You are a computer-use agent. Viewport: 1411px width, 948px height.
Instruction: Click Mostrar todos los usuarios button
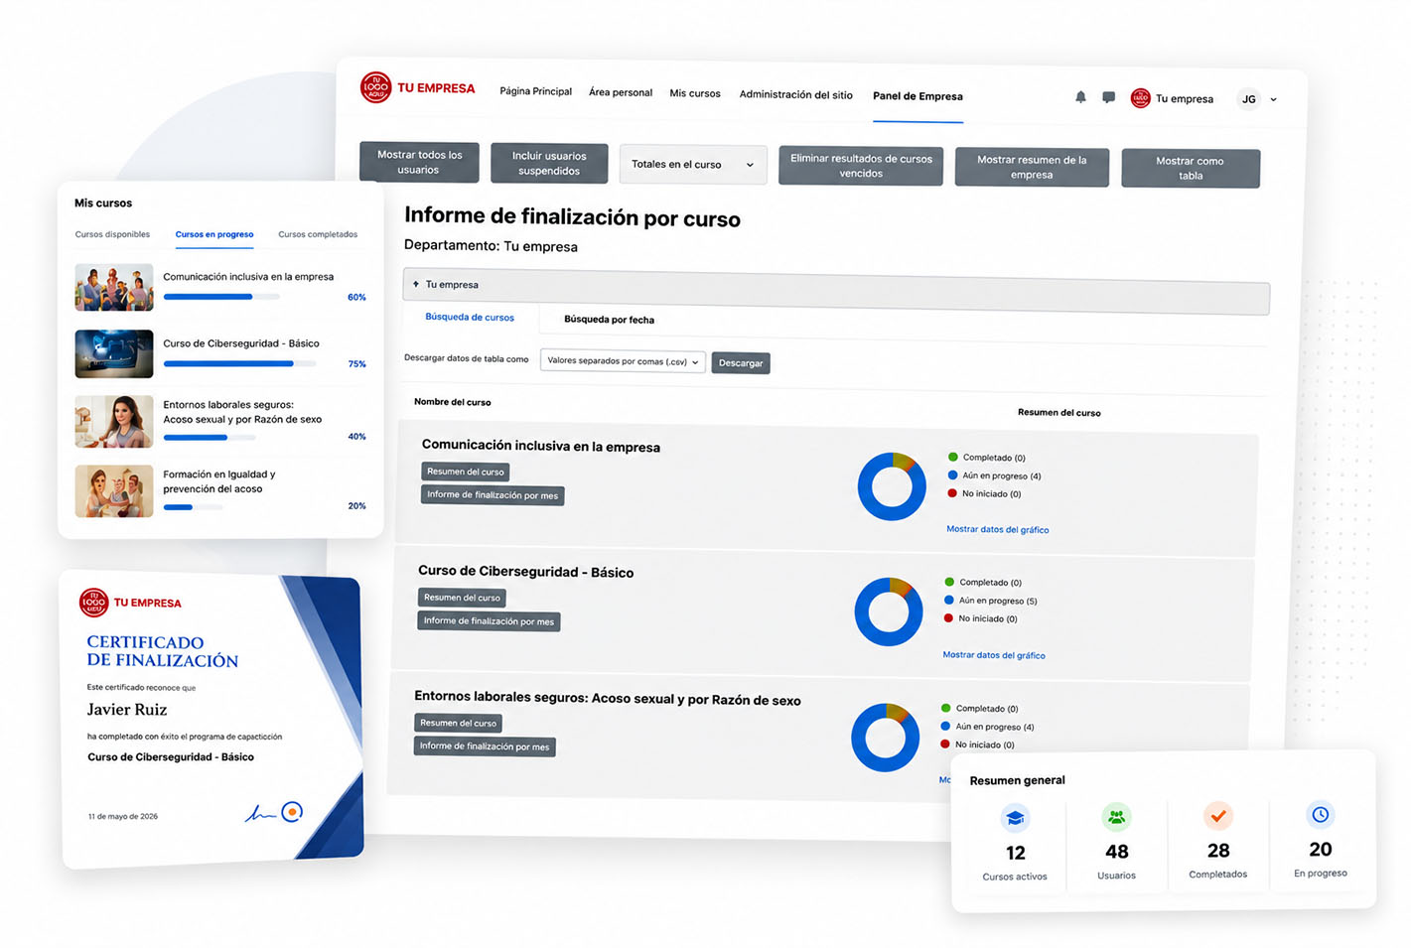tap(419, 163)
